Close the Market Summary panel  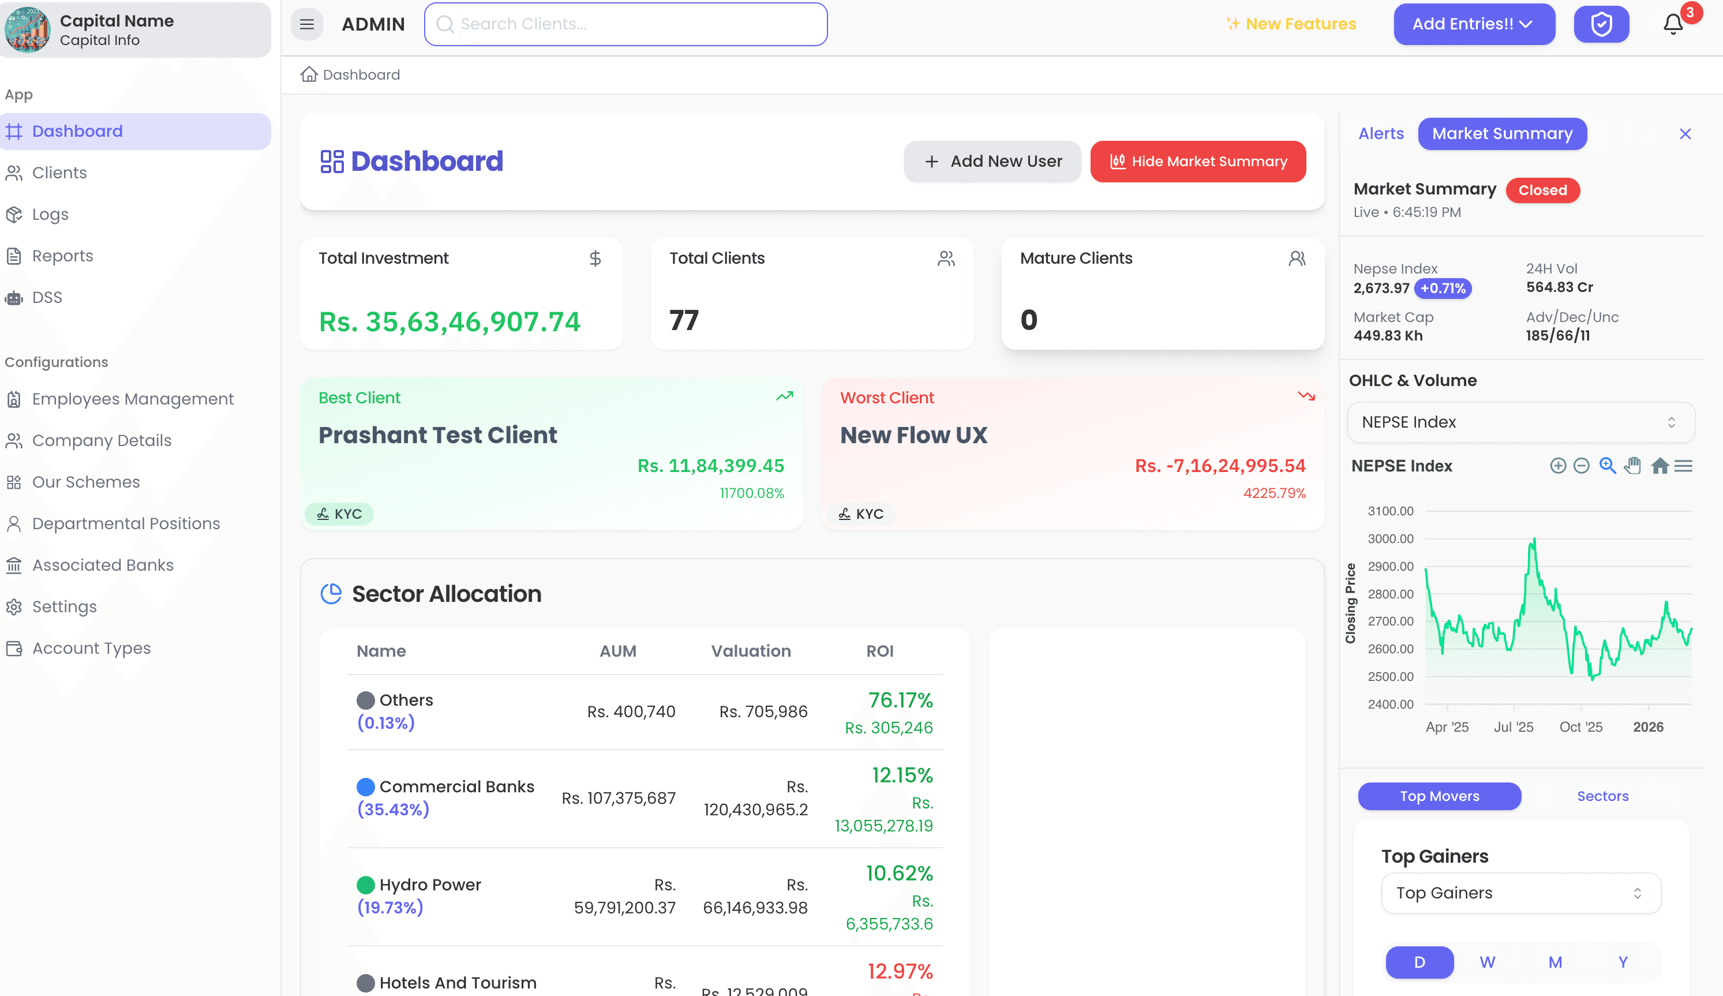coord(1685,133)
